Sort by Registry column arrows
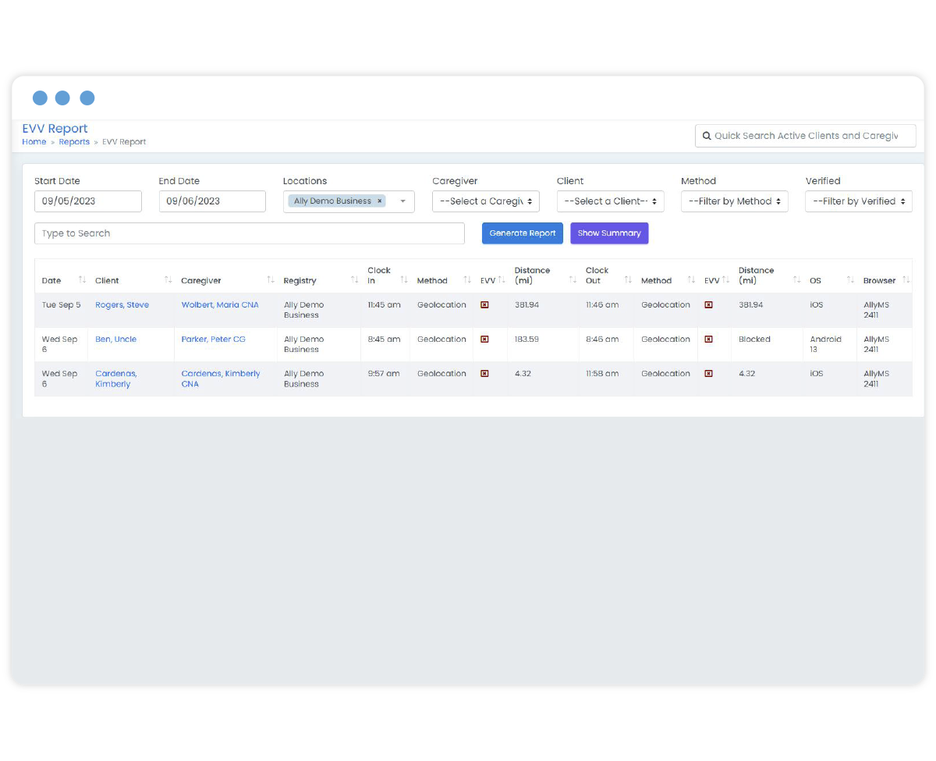 pyautogui.click(x=354, y=280)
